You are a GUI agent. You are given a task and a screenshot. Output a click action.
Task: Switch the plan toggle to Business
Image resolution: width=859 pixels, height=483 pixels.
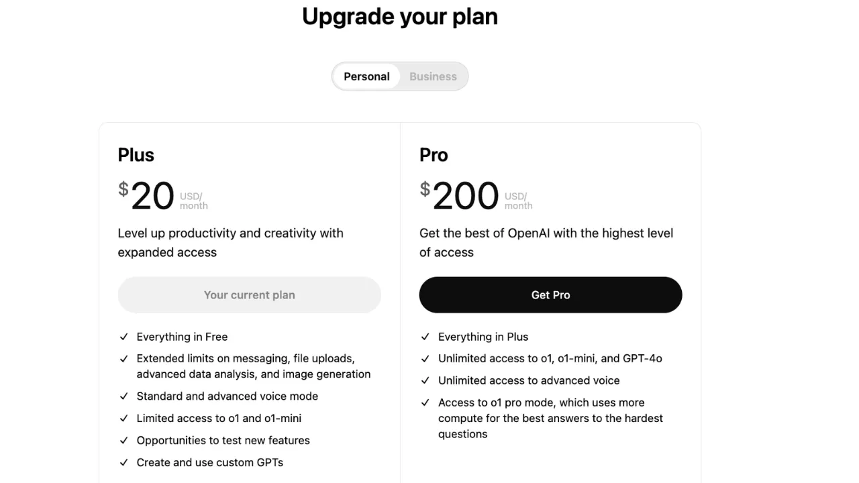(433, 76)
